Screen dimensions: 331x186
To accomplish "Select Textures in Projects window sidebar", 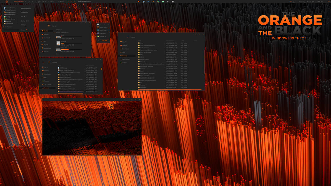I will coord(124,63).
